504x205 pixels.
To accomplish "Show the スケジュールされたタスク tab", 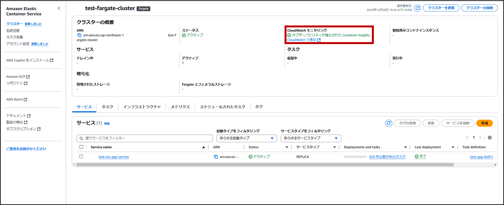I will [222, 107].
